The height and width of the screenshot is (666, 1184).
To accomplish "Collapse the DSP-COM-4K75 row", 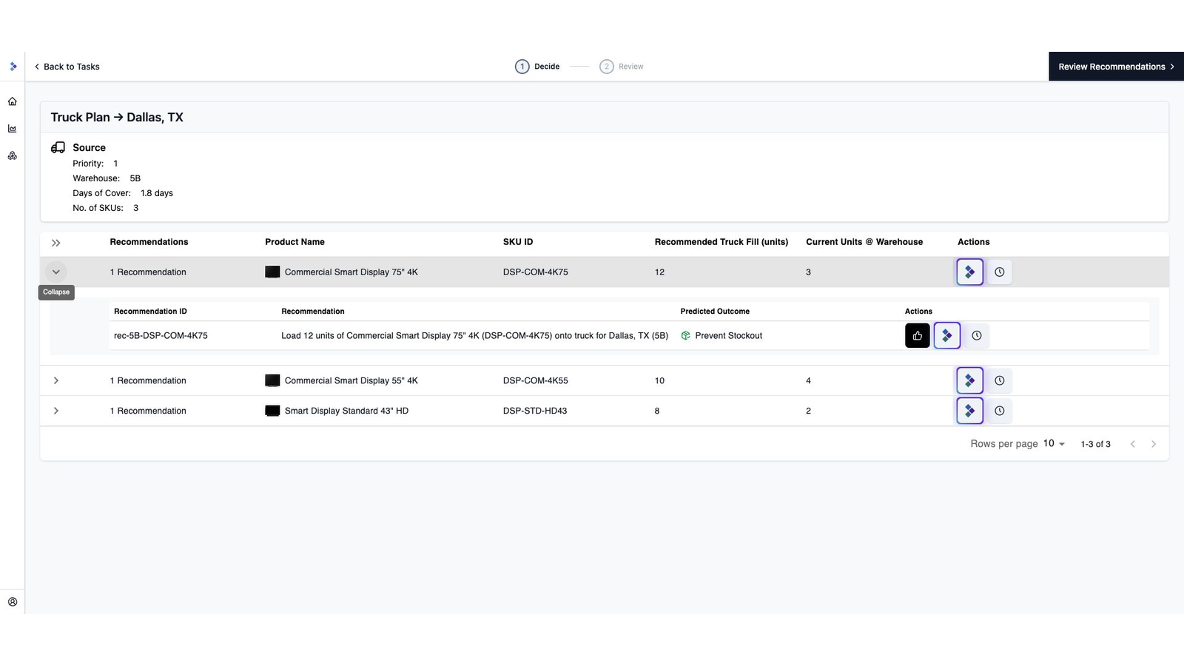I will click(55, 272).
